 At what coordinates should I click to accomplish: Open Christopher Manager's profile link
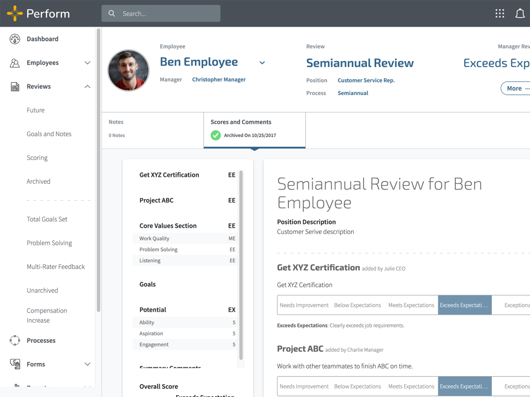[x=219, y=79]
